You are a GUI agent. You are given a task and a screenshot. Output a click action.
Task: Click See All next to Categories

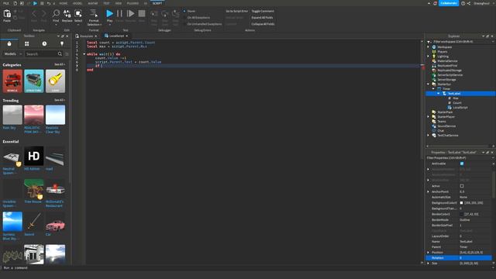click(59, 64)
